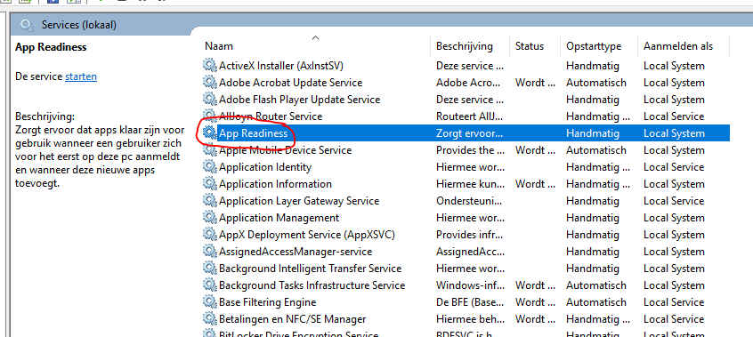The width and height of the screenshot is (753, 337).
Task: Select the Application Information service name
Action: point(275,183)
